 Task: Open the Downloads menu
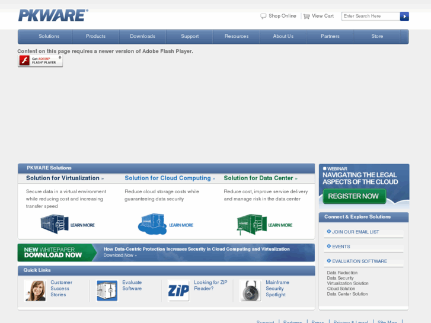tap(143, 36)
